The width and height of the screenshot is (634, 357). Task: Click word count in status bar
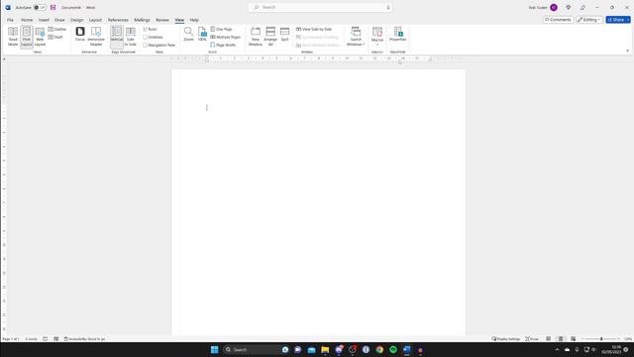click(31, 339)
